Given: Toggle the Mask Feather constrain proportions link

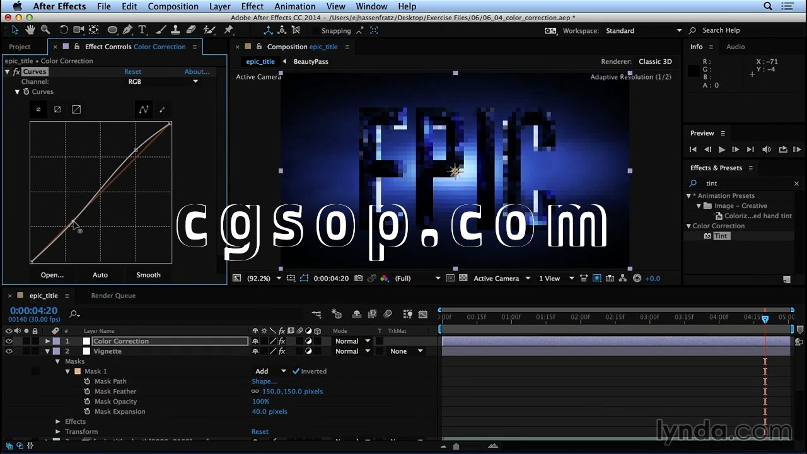Looking at the screenshot, I should tap(255, 392).
